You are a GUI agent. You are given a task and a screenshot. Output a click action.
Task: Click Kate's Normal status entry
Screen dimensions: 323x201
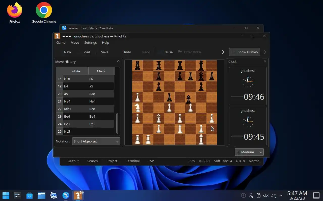coord(255,161)
